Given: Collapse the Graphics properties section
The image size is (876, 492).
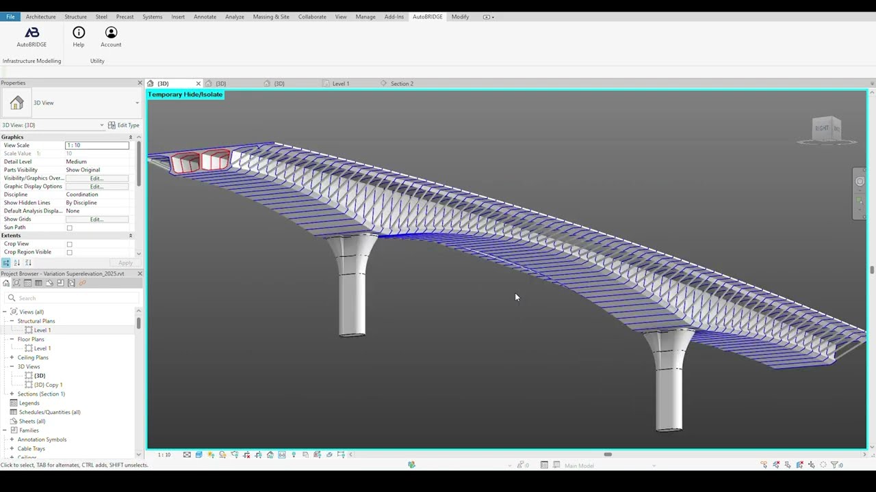Looking at the screenshot, I should click(x=130, y=137).
